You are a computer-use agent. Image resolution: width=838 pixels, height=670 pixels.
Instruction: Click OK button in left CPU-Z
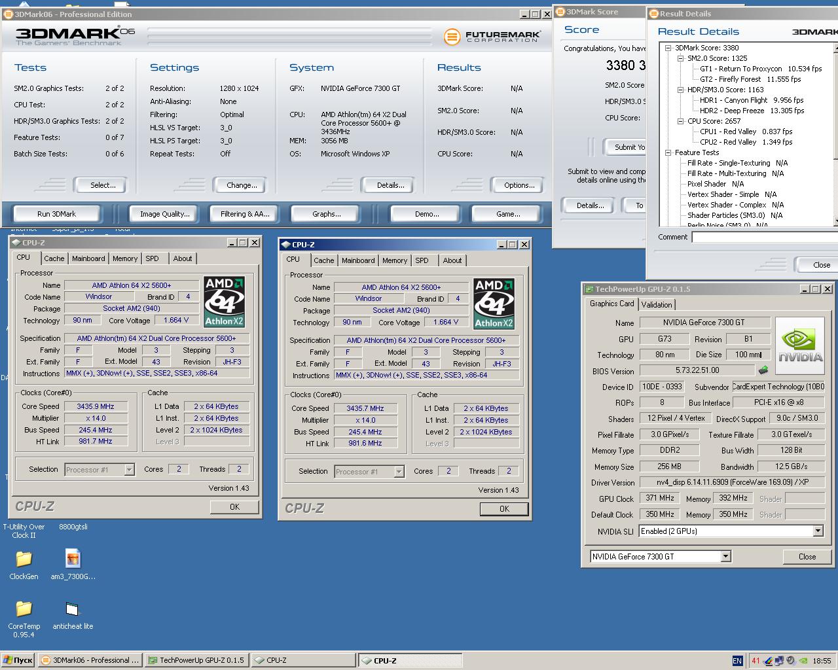click(x=234, y=507)
